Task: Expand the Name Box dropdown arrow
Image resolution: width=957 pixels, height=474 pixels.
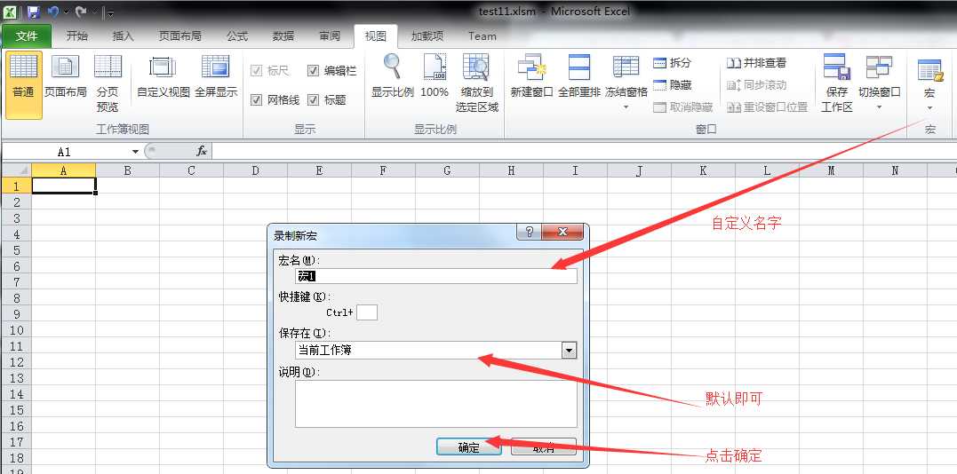Action: coord(135,151)
